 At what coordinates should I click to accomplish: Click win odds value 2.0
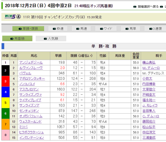pyautogui.click(x=62, y=68)
